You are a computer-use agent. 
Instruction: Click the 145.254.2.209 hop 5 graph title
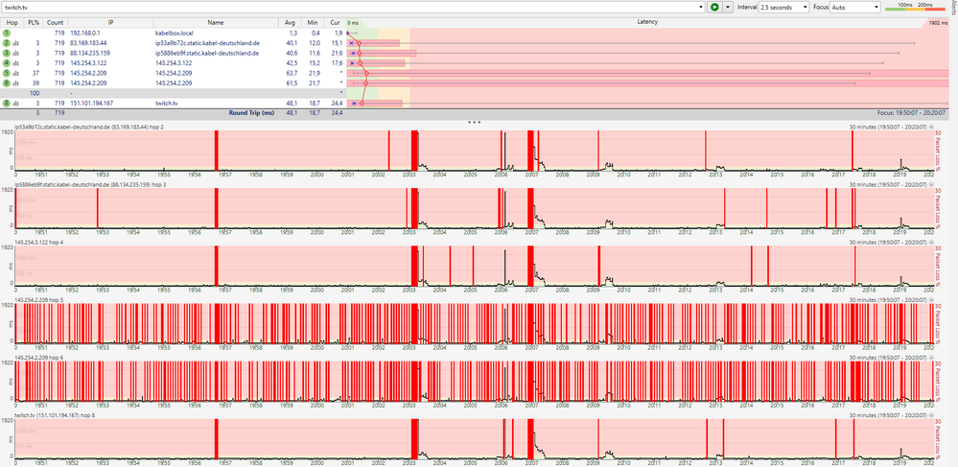pos(39,299)
